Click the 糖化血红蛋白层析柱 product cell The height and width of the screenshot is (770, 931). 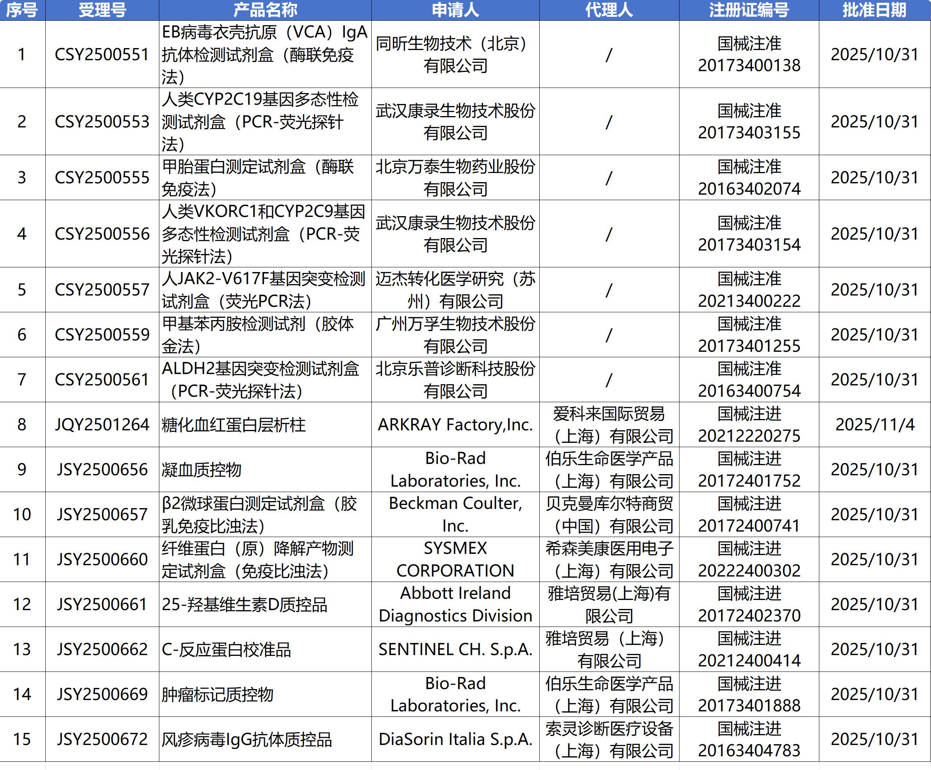coord(234,424)
